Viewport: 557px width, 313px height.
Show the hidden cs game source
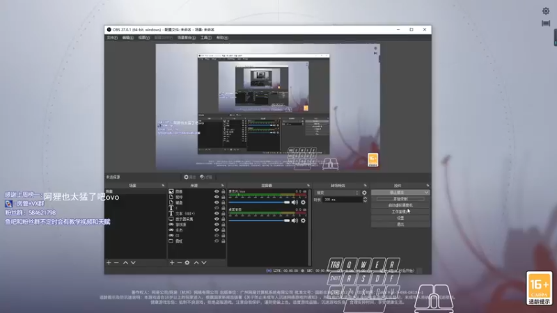[x=217, y=236]
